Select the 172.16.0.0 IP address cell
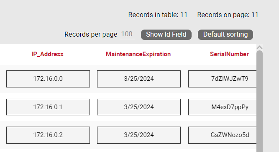The image size is (279, 152). point(48,79)
